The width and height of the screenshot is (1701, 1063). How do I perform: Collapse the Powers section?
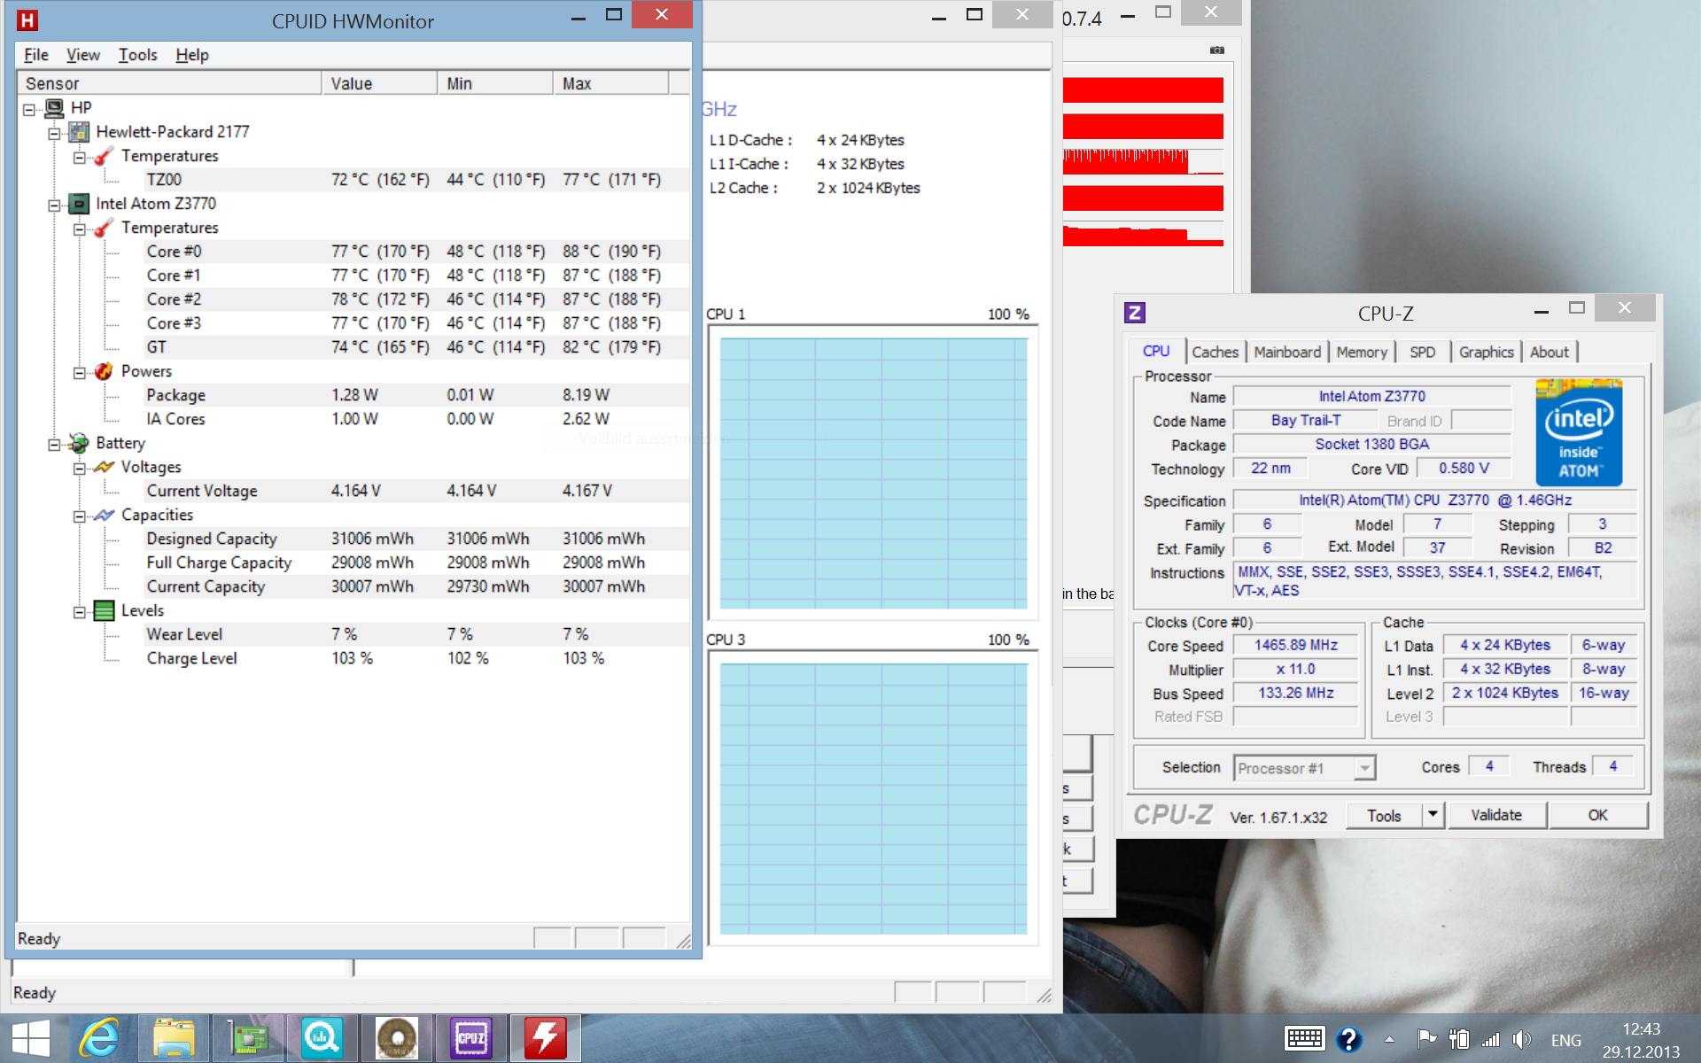[80, 372]
